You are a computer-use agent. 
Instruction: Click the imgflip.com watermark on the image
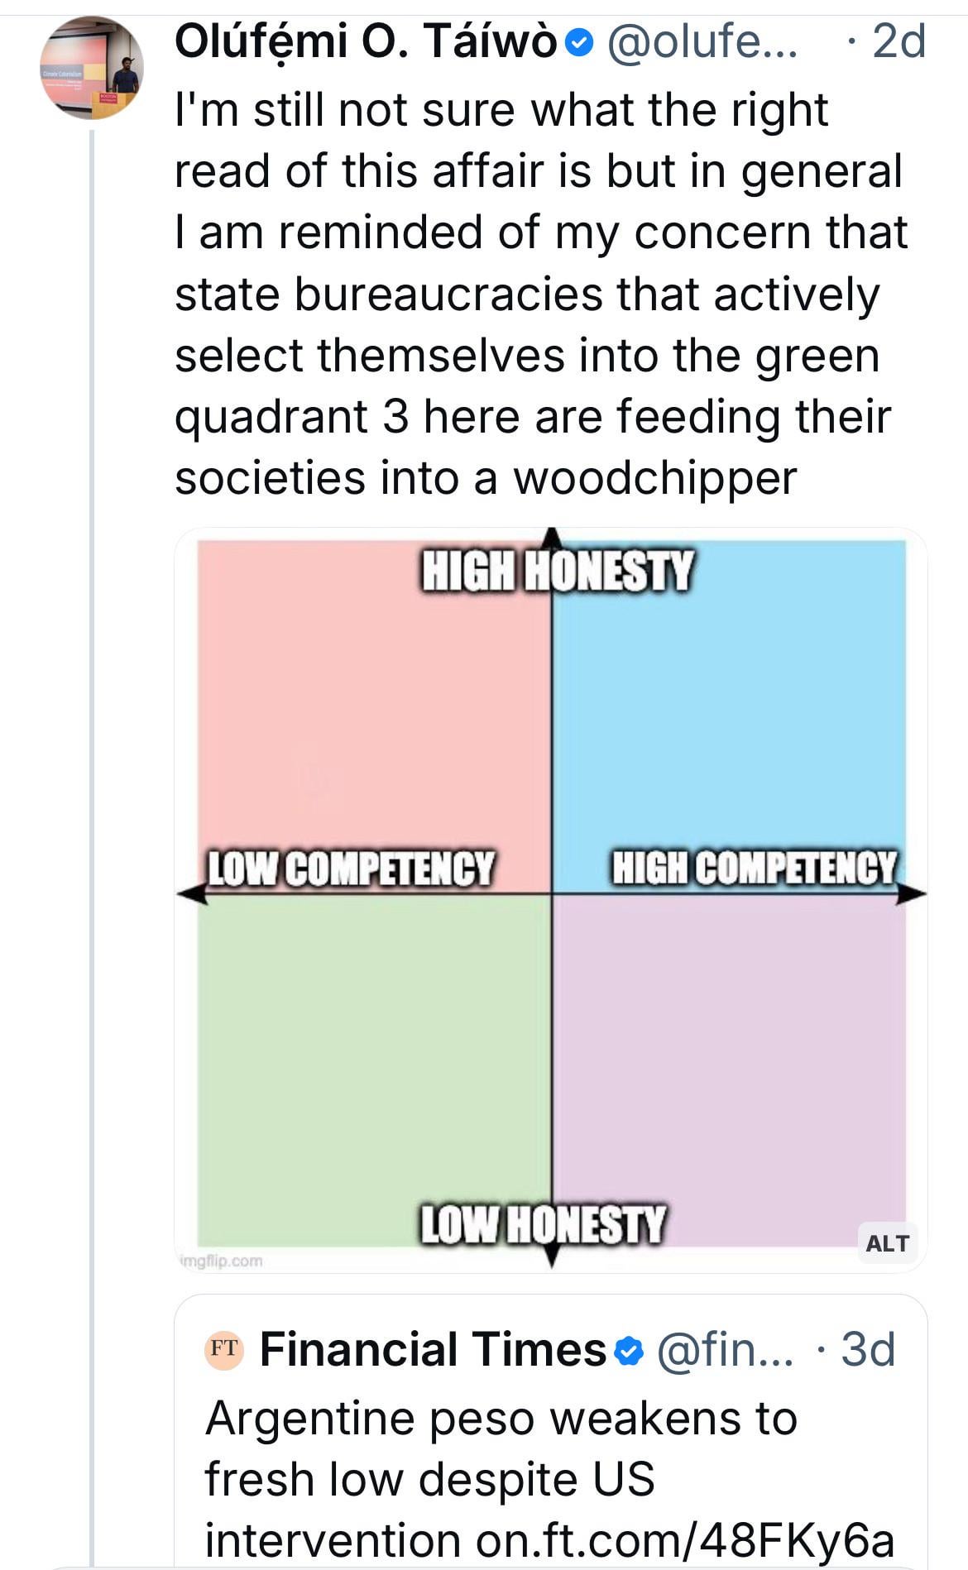click(221, 1261)
